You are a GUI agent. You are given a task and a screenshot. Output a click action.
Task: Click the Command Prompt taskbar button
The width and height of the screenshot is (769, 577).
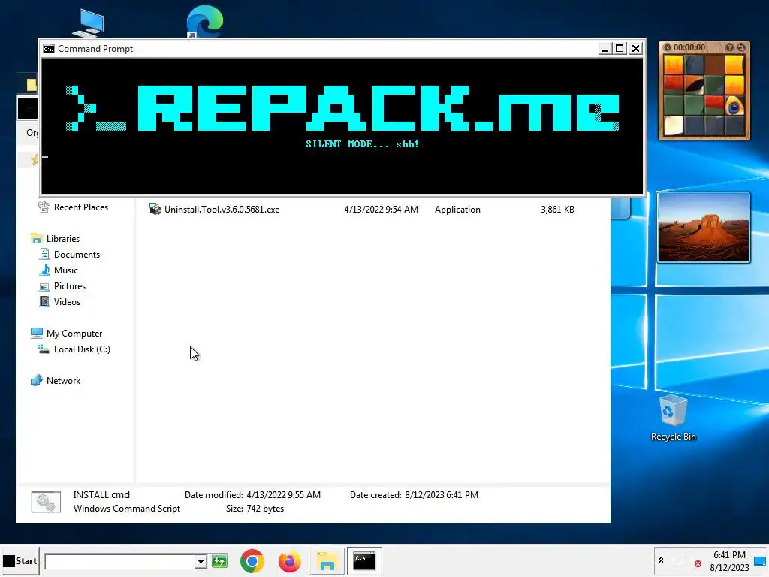[x=364, y=560]
